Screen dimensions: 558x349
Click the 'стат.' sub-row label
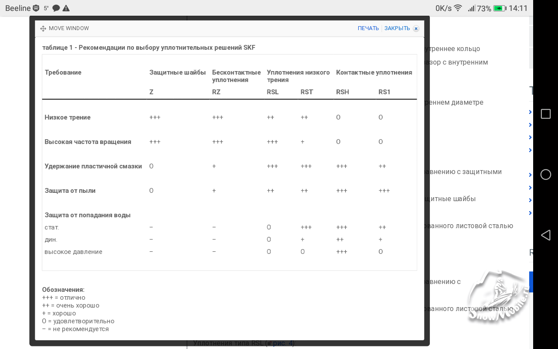52,227
